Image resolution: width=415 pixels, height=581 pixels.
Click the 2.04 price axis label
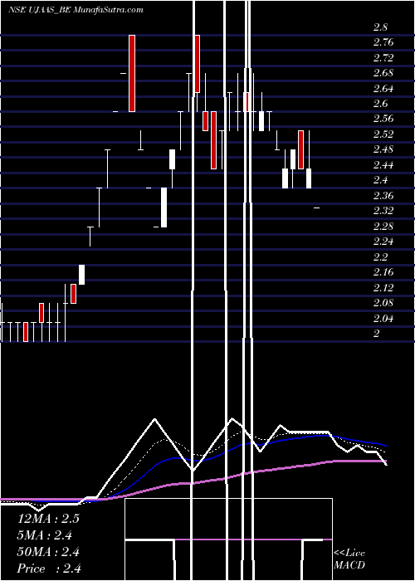(383, 319)
